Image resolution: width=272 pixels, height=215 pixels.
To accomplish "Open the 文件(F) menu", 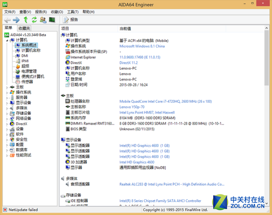I will 10,12.
